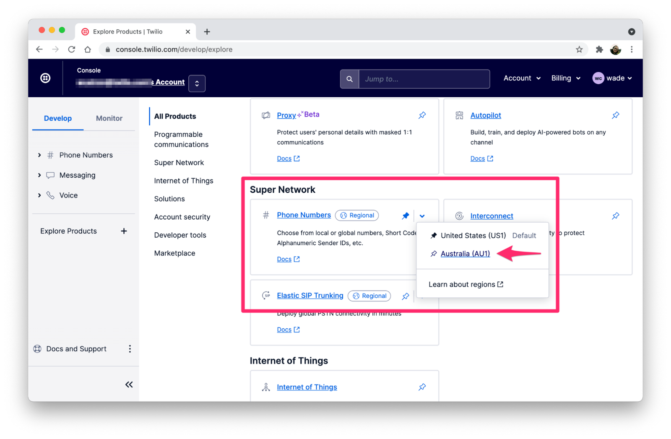Click the plus icon next to Explore Products

coord(124,231)
